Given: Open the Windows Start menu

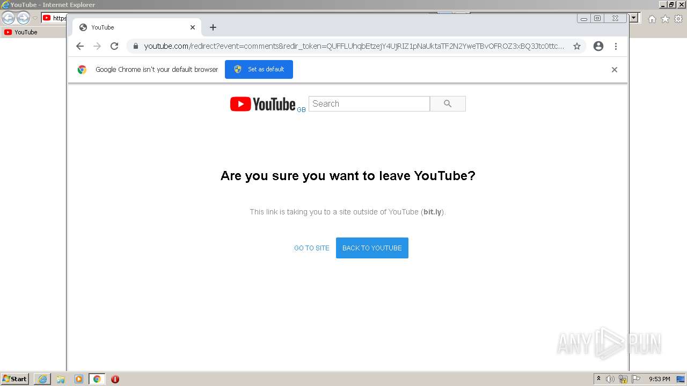Looking at the screenshot, I should point(14,379).
